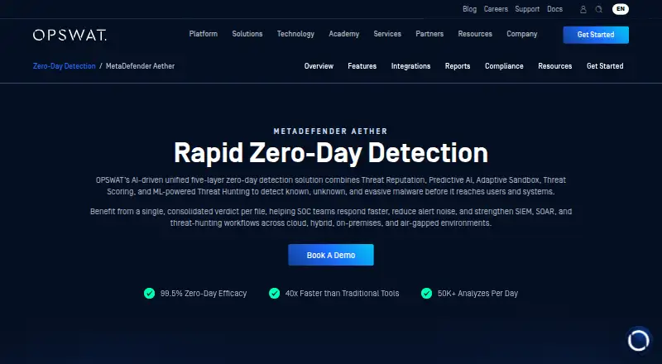This screenshot has height=364, width=662.
Task: Click the 50K+ Analyzes checkmark icon
Action: pos(426,293)
